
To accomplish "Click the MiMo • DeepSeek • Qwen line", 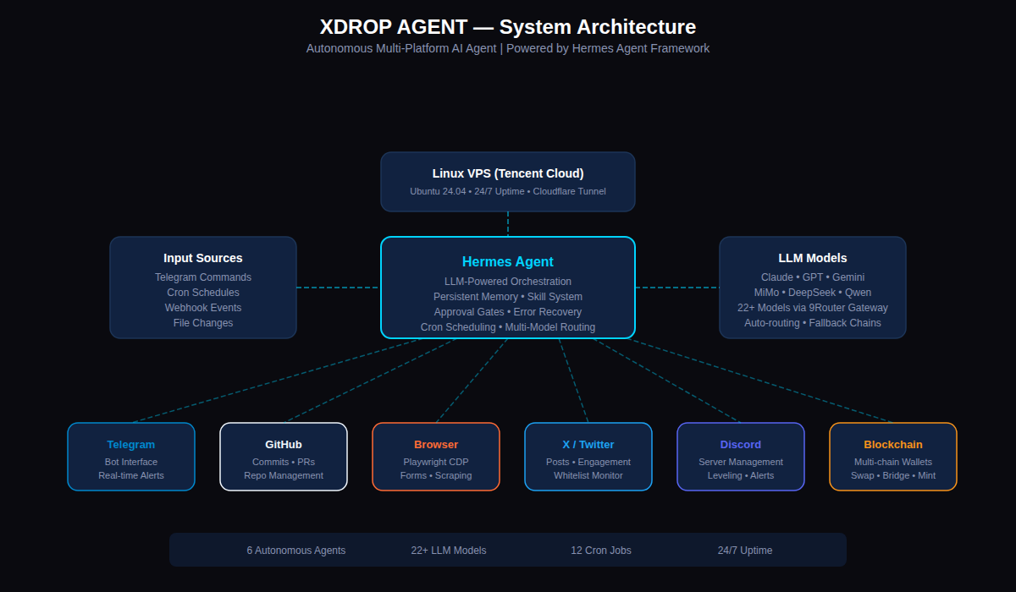I will point(813,293).
